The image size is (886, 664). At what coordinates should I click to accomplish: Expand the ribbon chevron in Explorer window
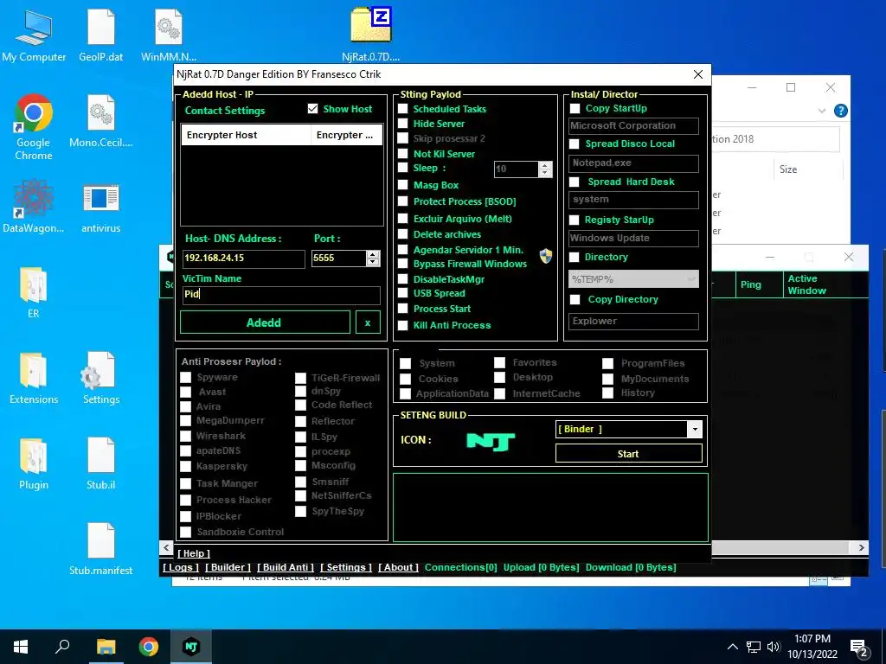pos(822,111)
